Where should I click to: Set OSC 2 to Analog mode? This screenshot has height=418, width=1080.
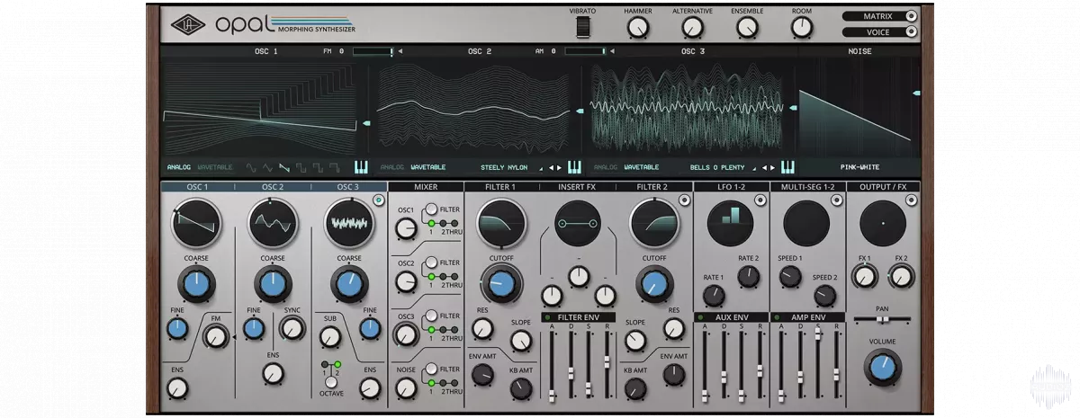tap(392, 167)
